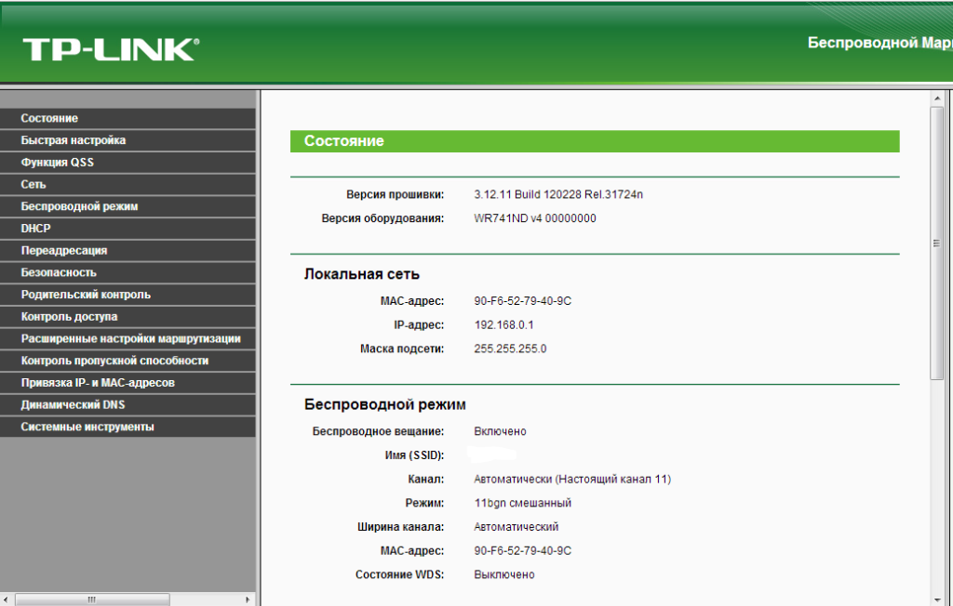
Task: Click the sidebar horizontal scroll-right arrow
Action: (248, 599)
